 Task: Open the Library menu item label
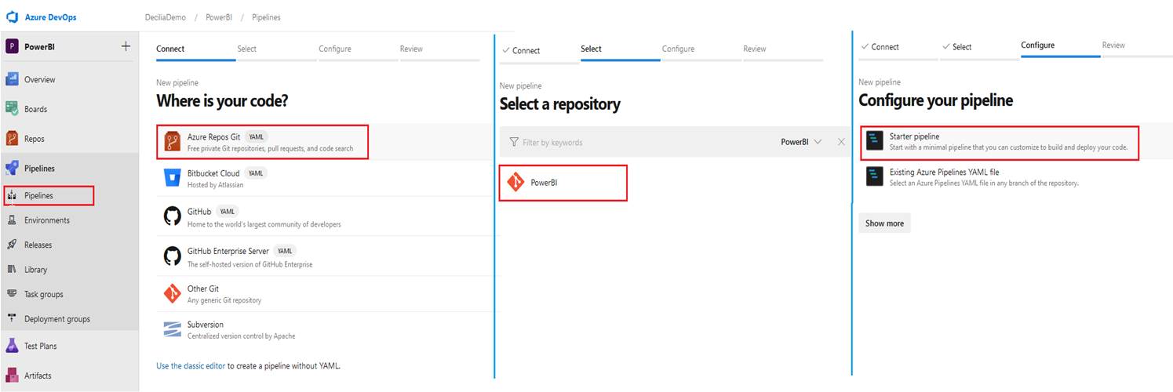coord(36,269)
